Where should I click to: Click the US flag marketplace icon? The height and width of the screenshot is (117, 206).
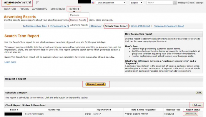[93, 3]
